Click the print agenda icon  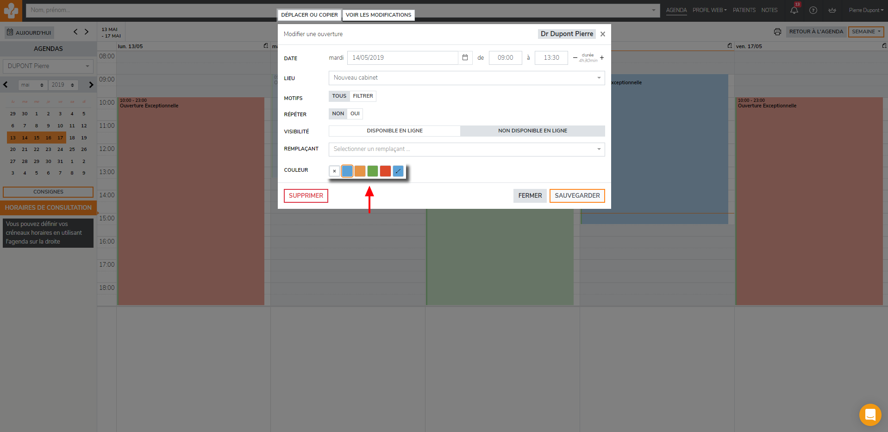[777, 31]
